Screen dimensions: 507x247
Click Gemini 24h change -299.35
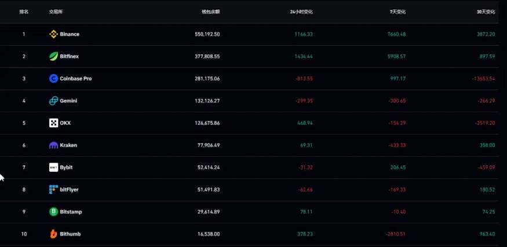coord(304,101)
